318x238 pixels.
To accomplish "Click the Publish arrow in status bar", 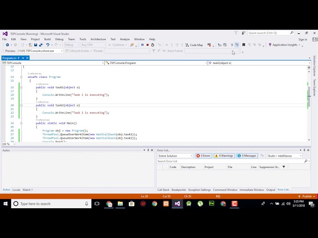I will [299, 196].
